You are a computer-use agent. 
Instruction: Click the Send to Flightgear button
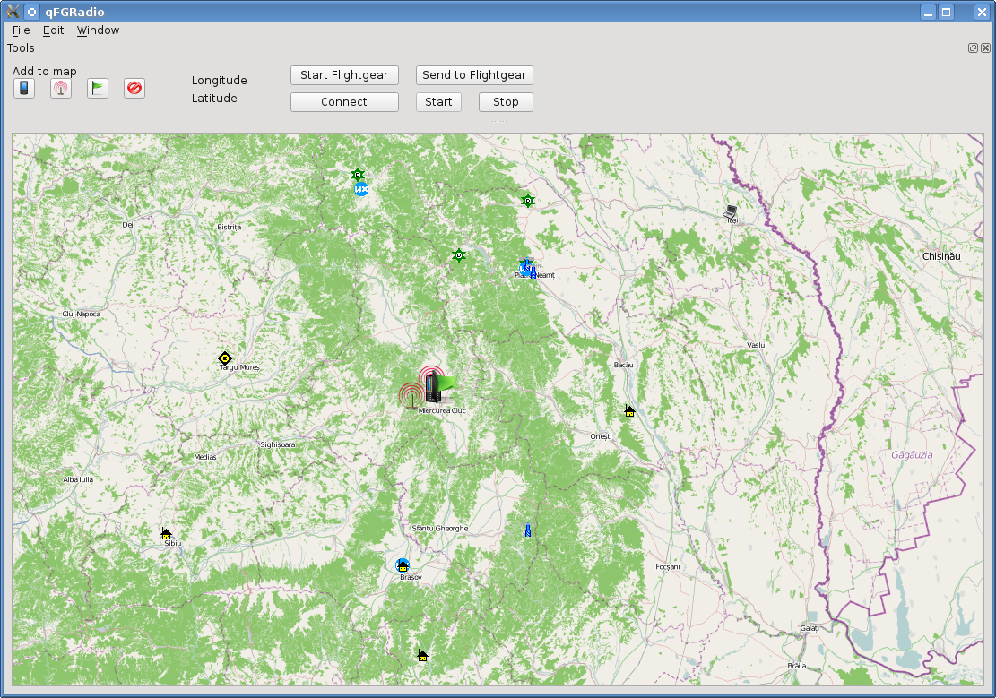coord(474,75)
